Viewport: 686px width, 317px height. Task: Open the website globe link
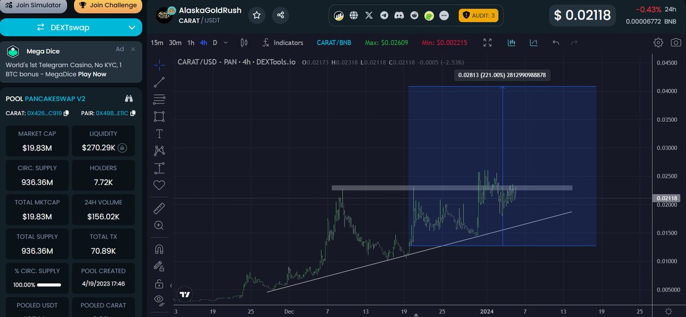[x=353, y=15]
